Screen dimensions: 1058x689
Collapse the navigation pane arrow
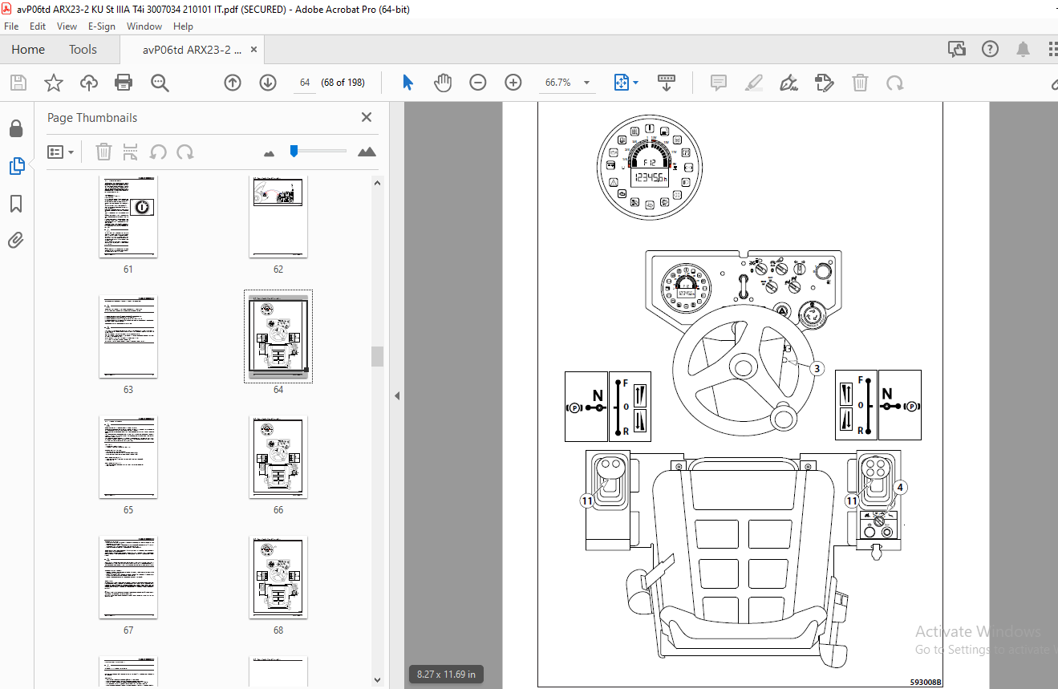click(x=396, y=395)
